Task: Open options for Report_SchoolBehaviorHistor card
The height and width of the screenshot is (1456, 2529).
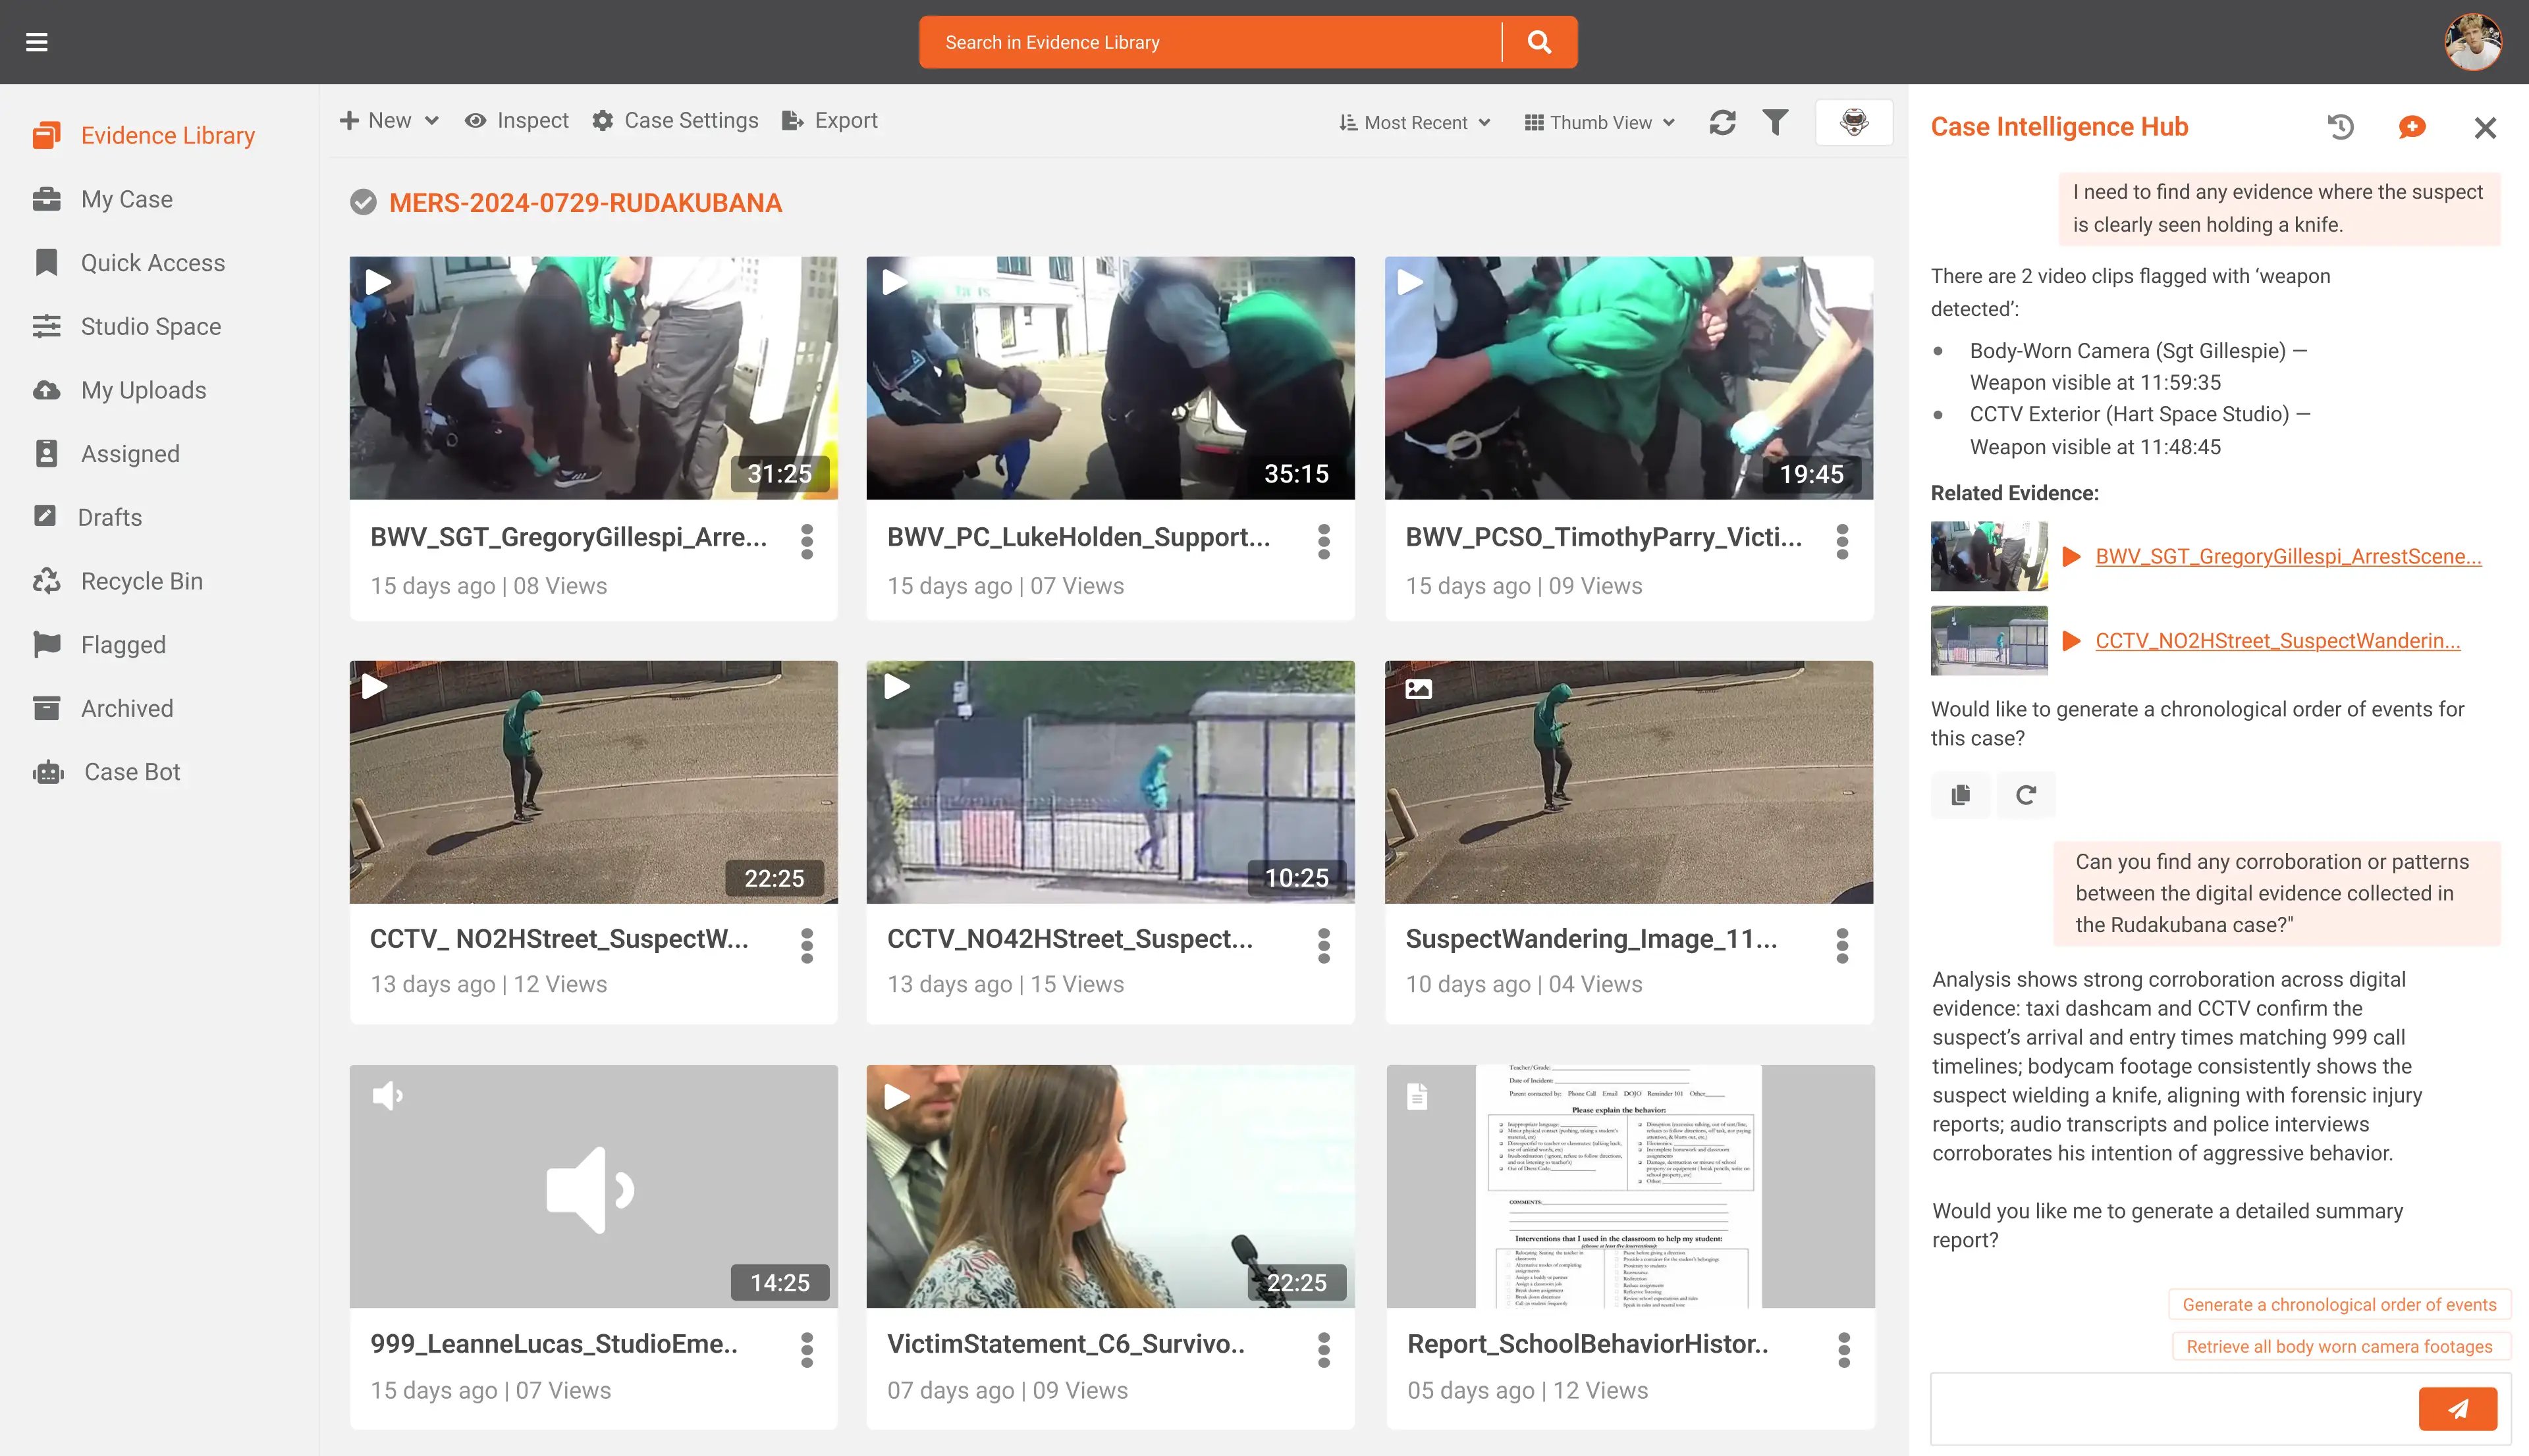Action: 1843,1350
